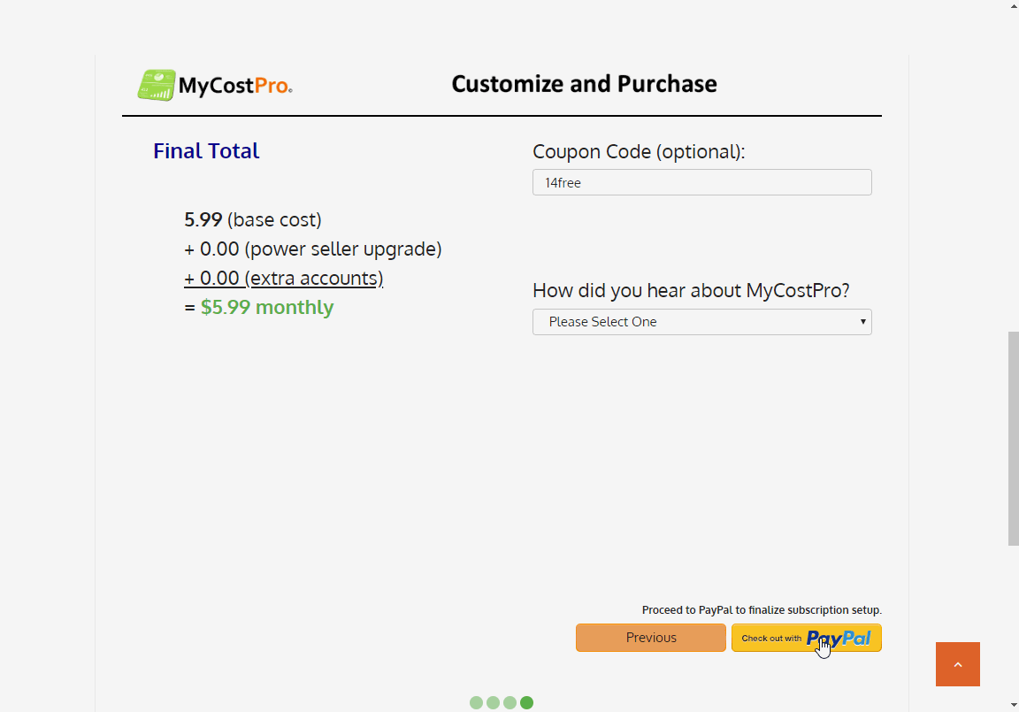This screenshot has height=712, width=1019.
Task: Open the 'Please Select One' dropdown
Action: click(701, 322)
